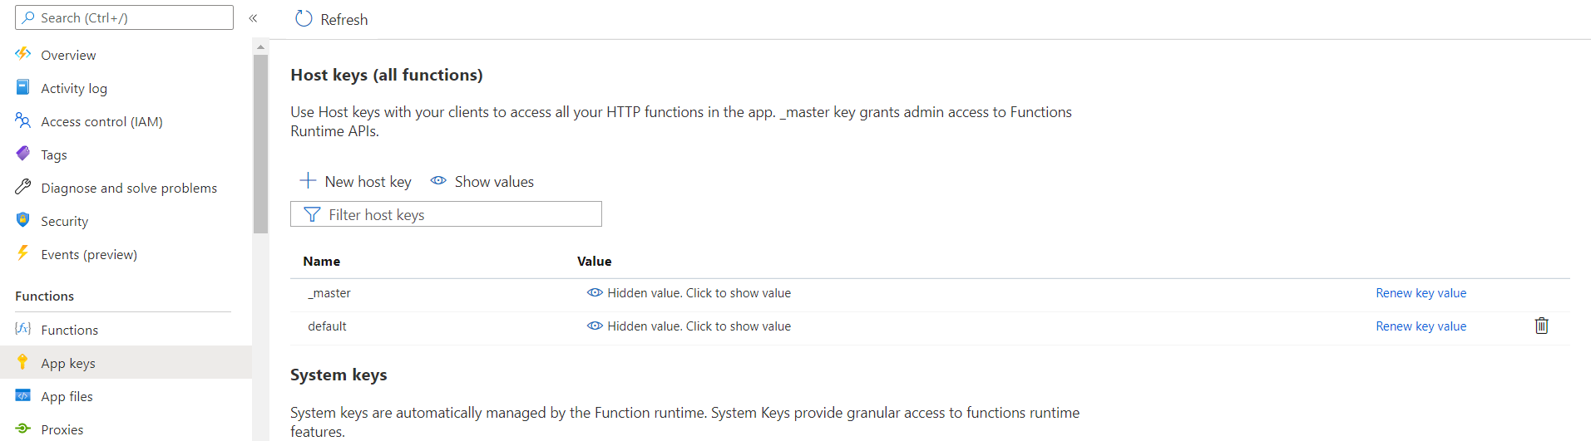Reveal the default key hidden value

[689, 326]
